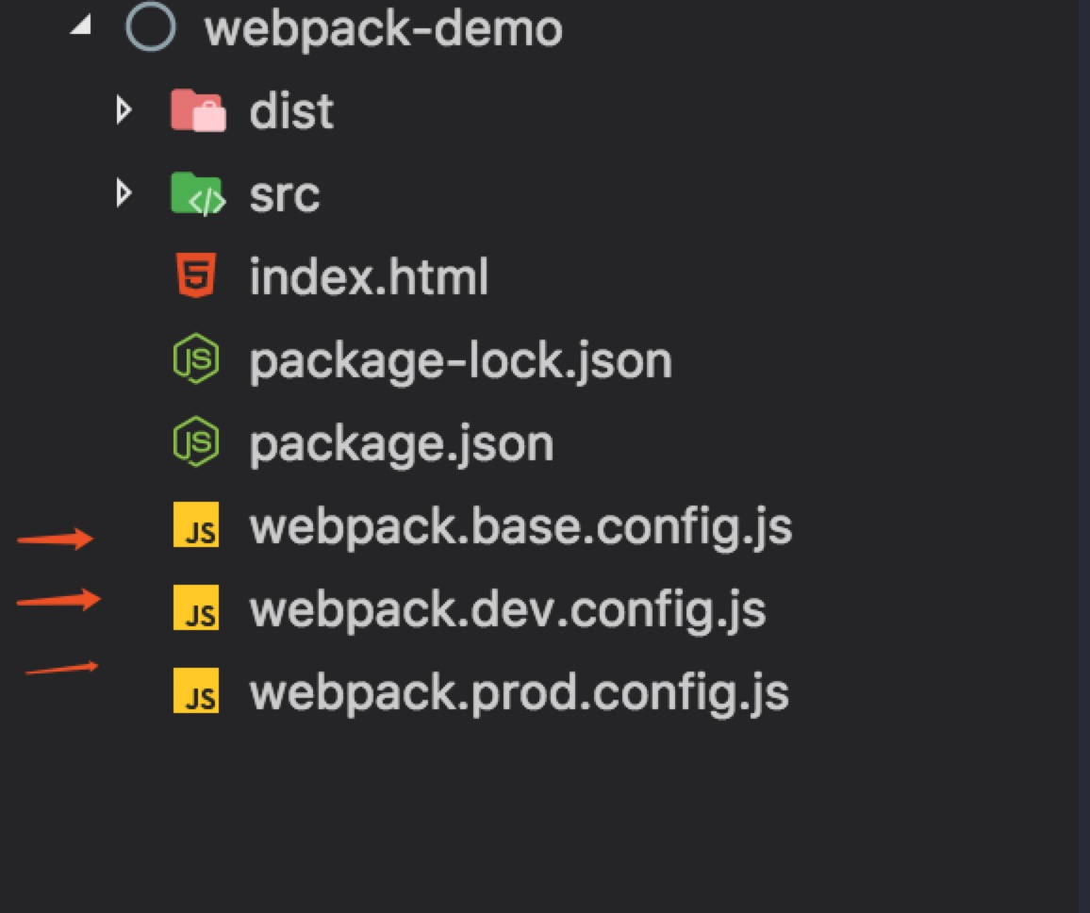This screenshot has width=1090, height=913.
Task: Open webpack.prod.config.js
Action: point(519,691)
